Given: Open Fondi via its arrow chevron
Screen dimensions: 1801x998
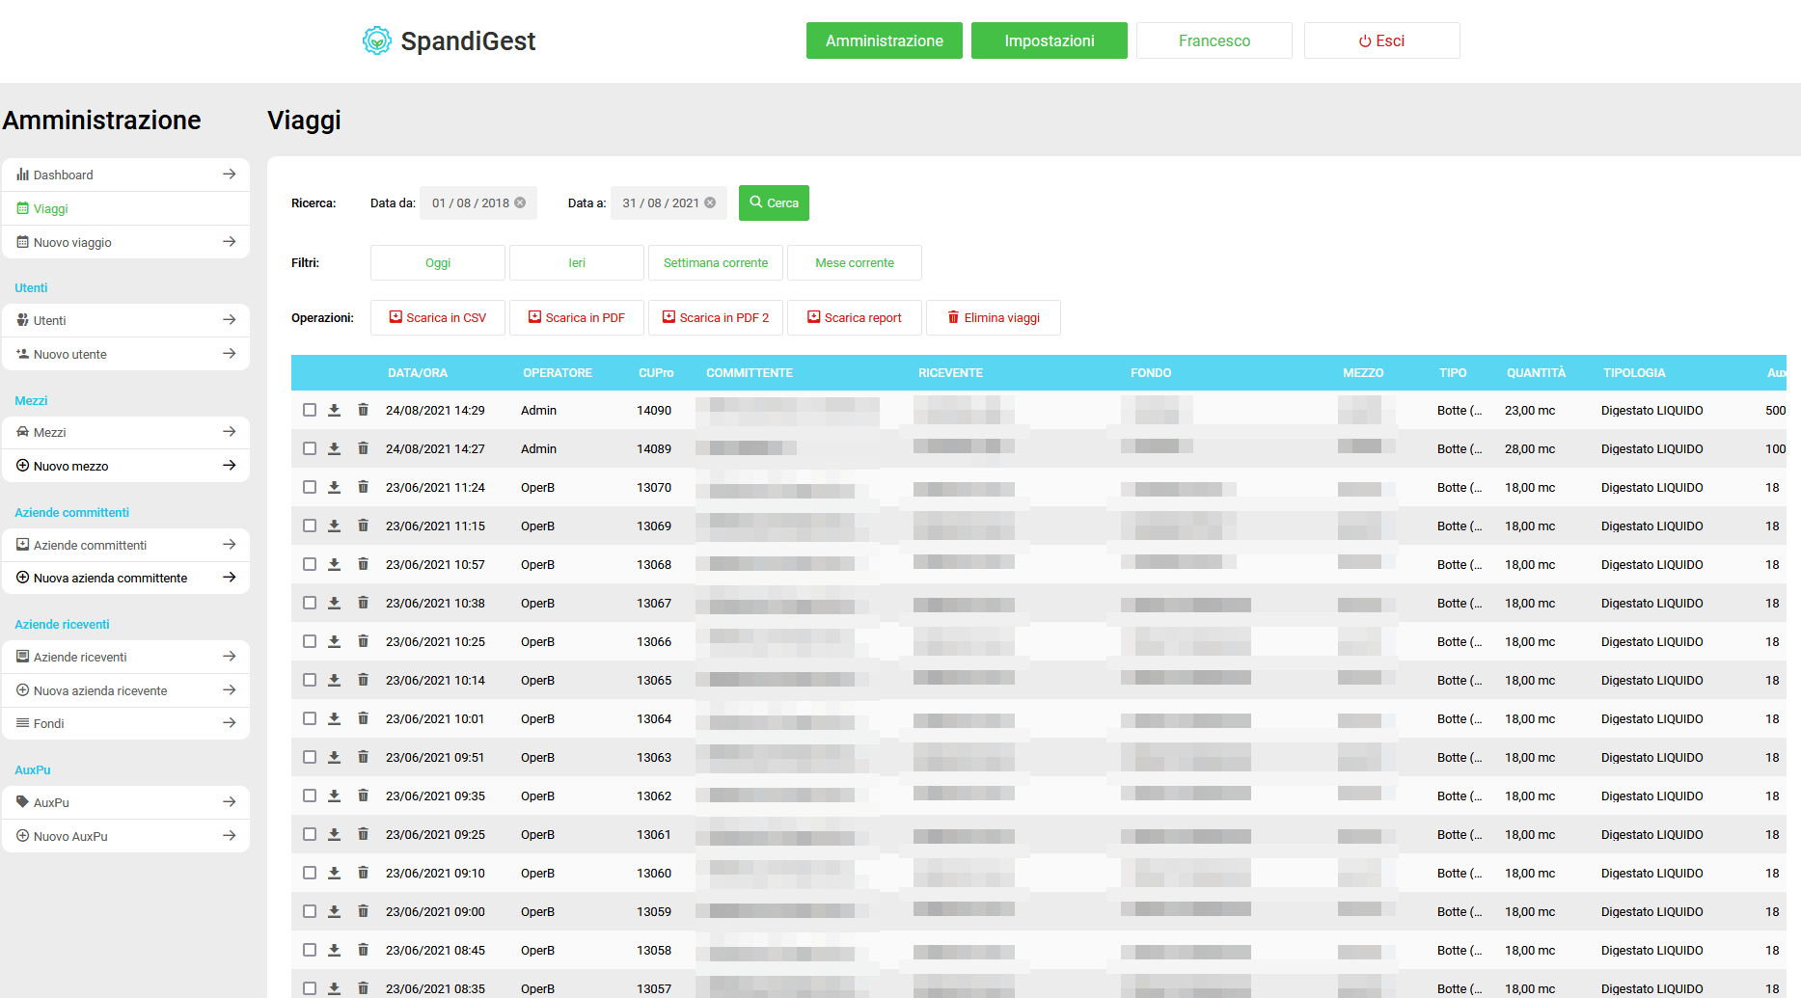Looking at the screenshot, I should click(x=230, y=722).
